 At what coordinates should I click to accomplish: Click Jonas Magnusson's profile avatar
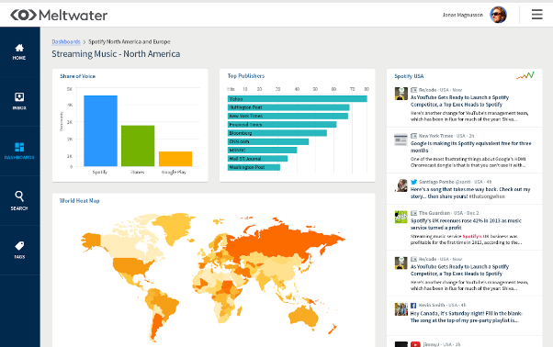tap(498, 15)
